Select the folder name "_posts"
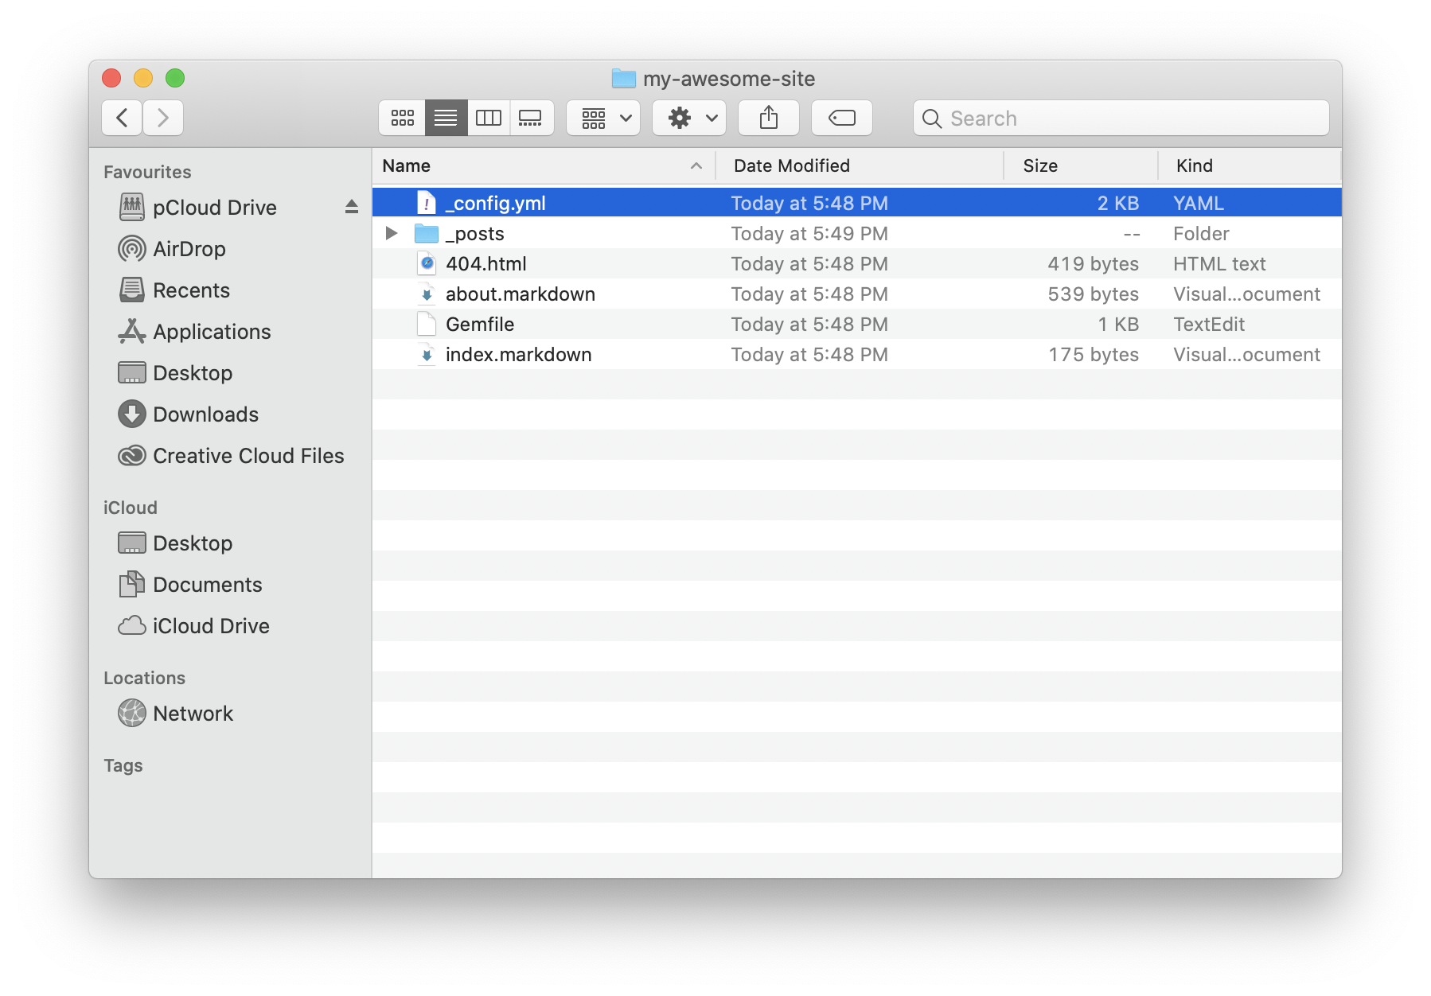The image size is (1431, 996). click(x=475, y=234)
